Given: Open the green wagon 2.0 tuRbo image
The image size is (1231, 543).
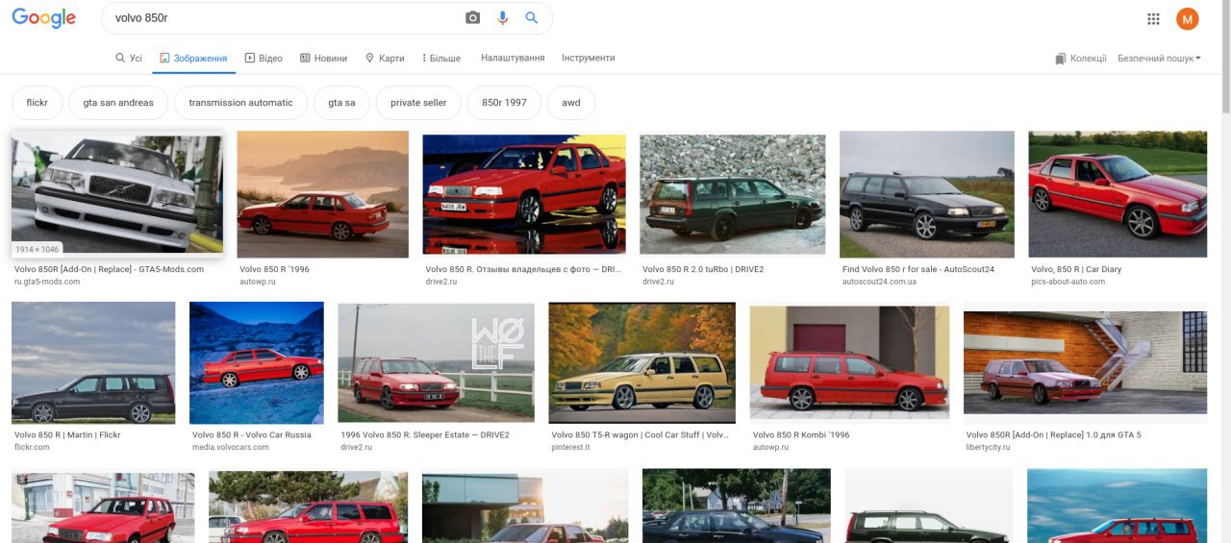Looking at the screenshot, I should tap(733, 195).
